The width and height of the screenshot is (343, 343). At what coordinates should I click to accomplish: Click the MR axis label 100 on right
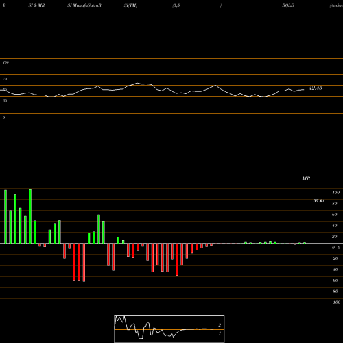point(335,193)
